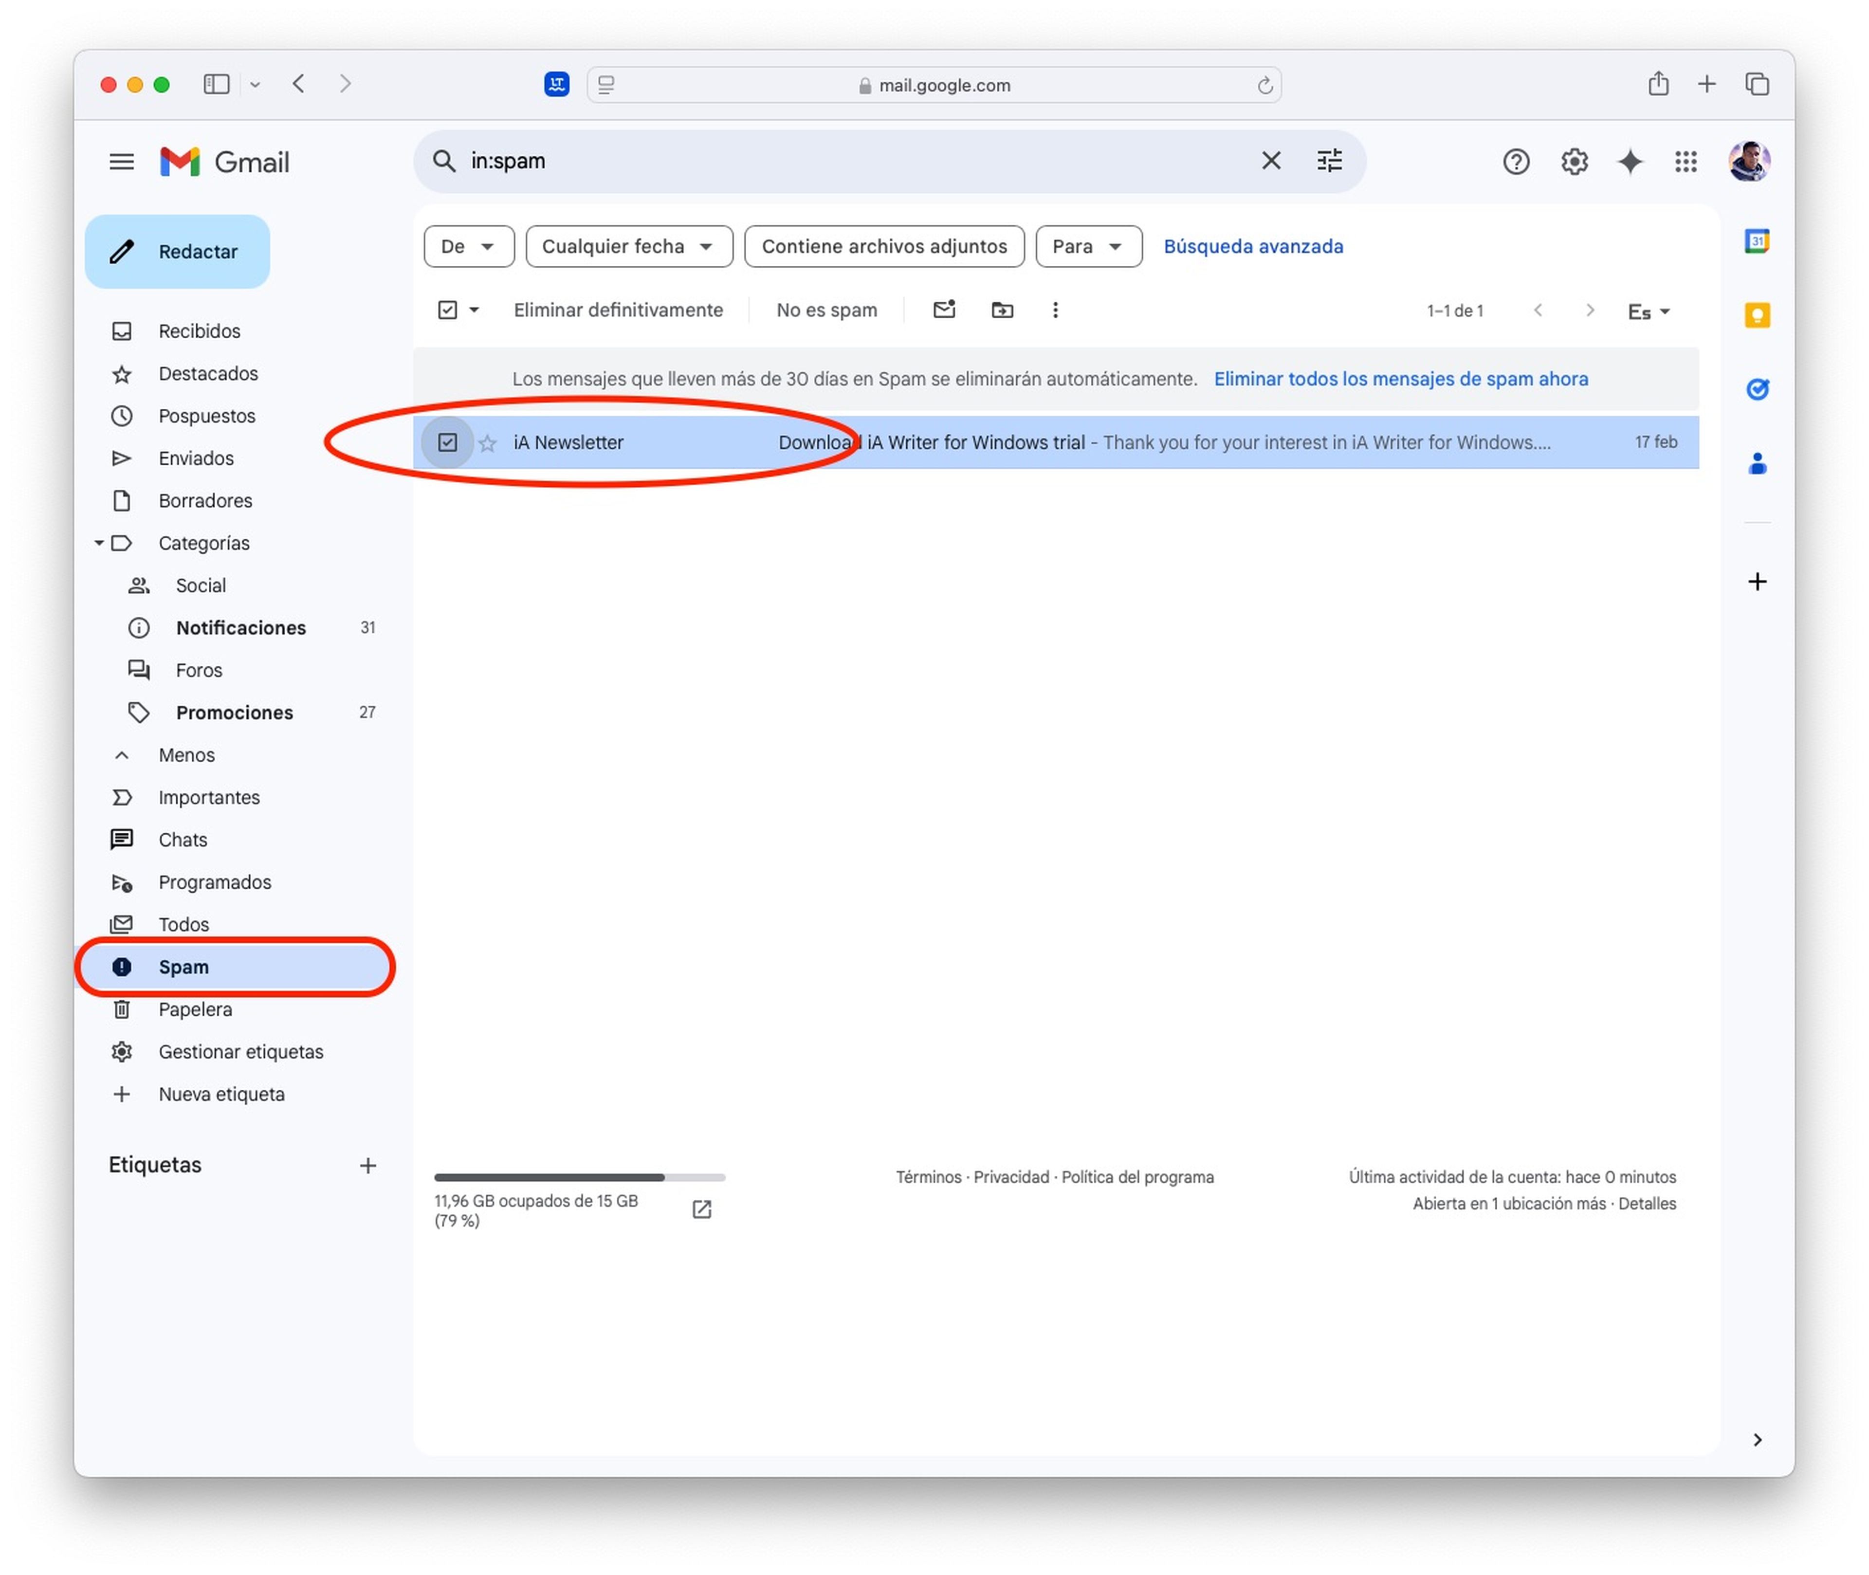The image size is (1869, 1575).
Task: Open the Detalles account activity link
Action: [1647, 1205]
